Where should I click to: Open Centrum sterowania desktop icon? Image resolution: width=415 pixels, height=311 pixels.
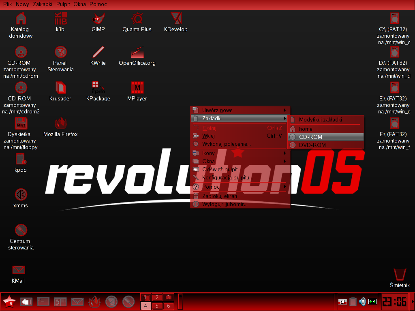tap(21, 230)
